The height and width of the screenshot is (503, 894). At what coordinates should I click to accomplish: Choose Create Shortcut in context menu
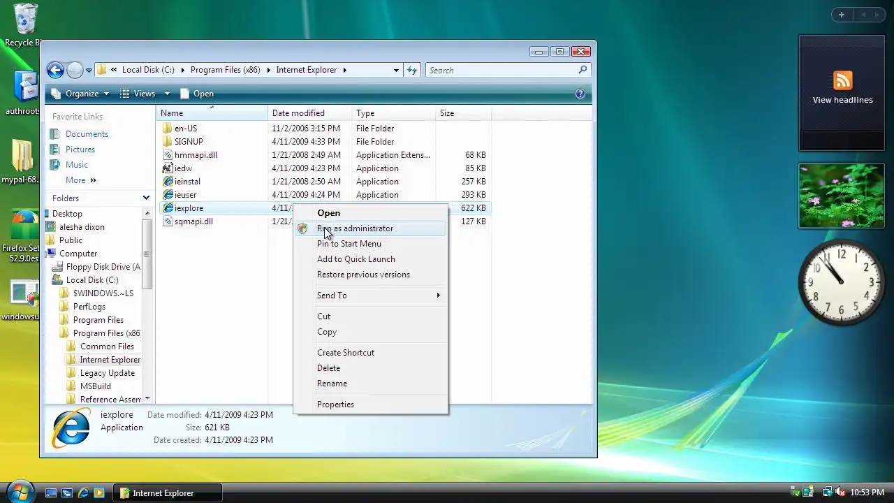[x=370, y=353]
